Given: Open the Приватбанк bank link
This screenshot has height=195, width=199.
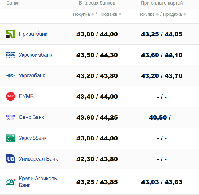Looking at the screenshot, I should (33, 34).
